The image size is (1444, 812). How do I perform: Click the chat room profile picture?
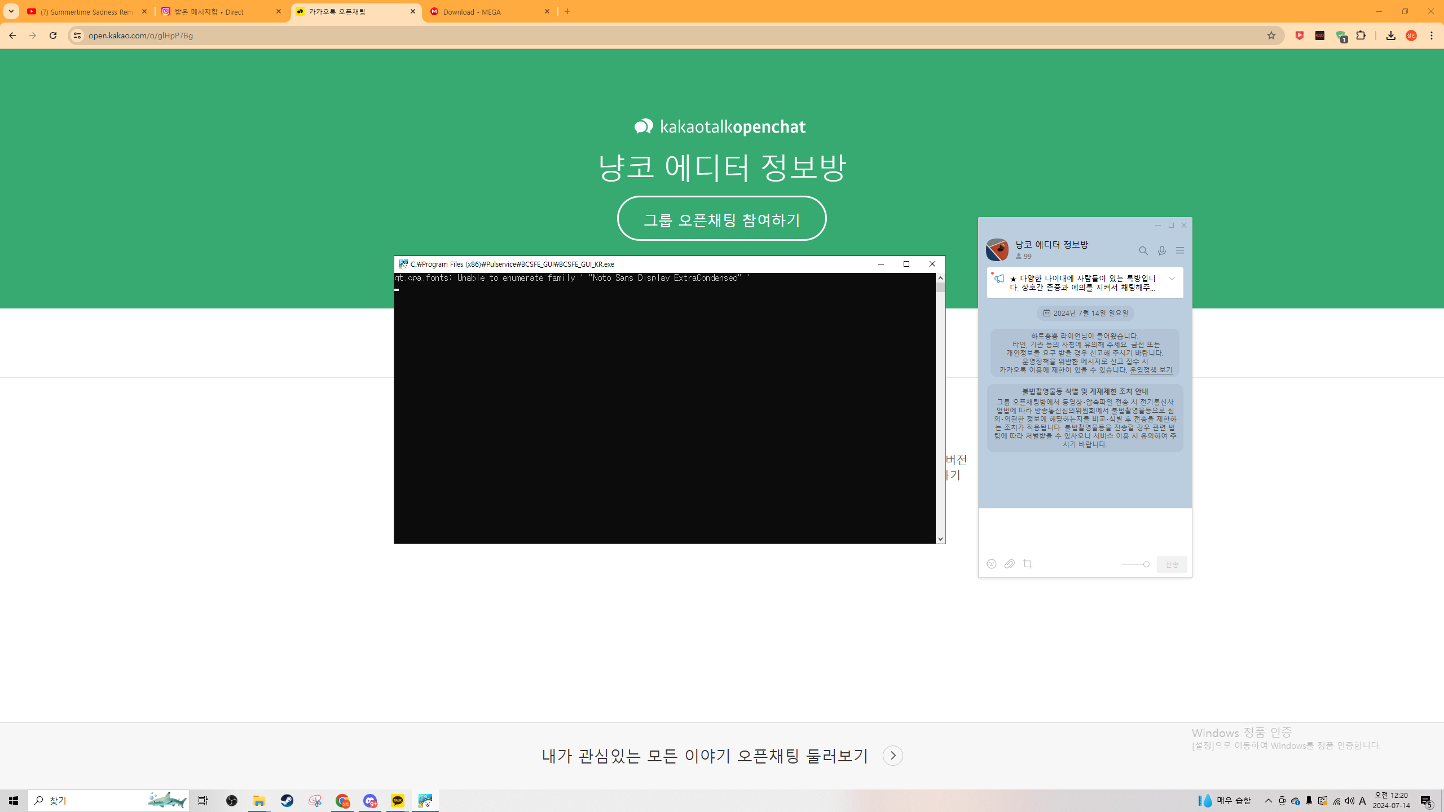(997, 250)
